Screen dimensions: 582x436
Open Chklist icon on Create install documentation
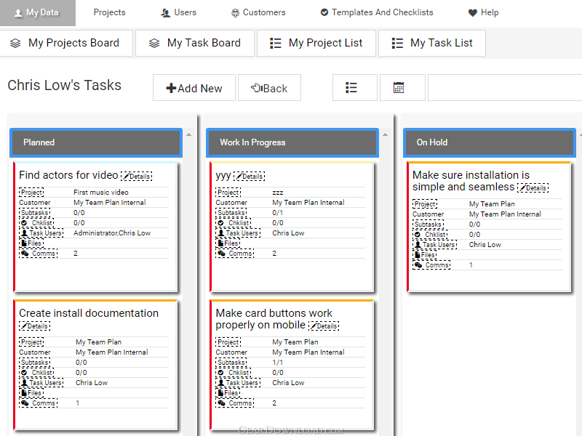click(x=24, y=373)
